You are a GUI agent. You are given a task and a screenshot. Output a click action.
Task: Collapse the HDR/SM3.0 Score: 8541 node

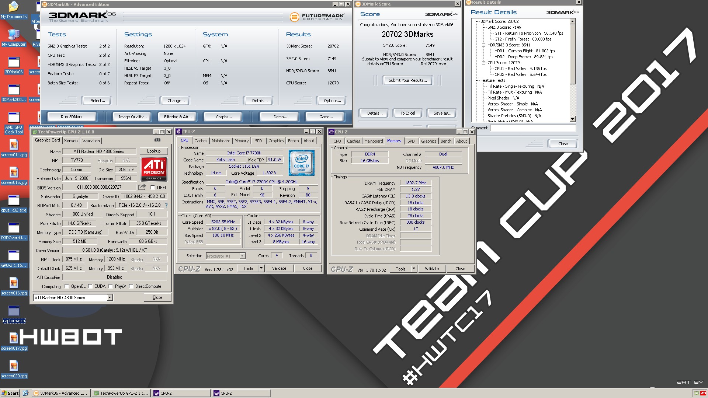483,45
